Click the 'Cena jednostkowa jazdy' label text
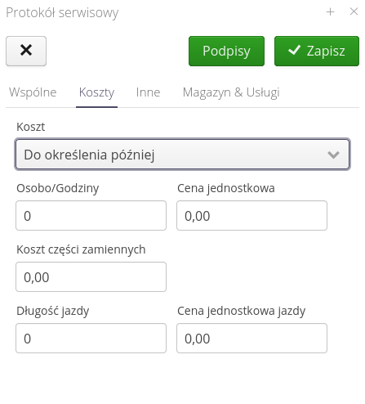Viewport: 365px width, 404px height. point(241,311)
